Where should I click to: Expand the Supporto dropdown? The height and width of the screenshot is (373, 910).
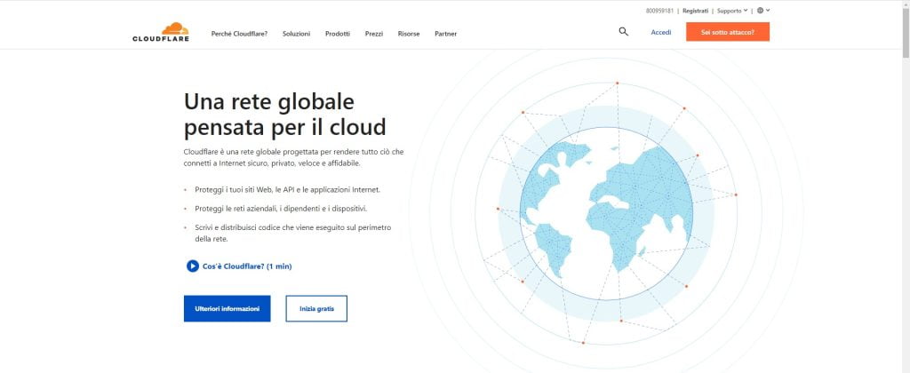pyautogui.click(x=732, y=11)
